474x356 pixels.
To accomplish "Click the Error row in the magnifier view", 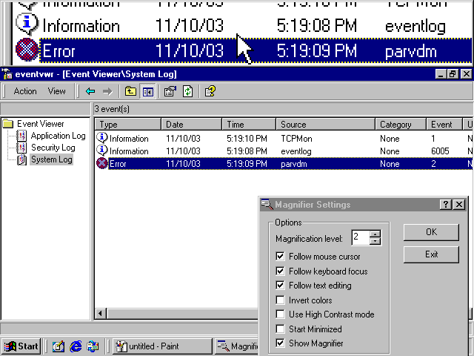I will click(x=256, y=51).
